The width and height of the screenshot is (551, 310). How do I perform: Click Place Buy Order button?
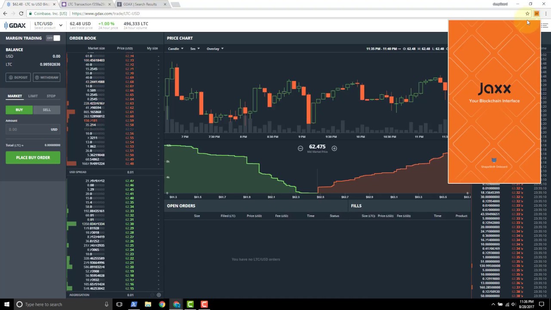[33, 158]
